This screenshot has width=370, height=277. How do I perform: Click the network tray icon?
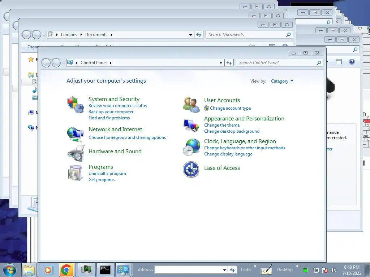pyautogui.click(x=316, y=270)
